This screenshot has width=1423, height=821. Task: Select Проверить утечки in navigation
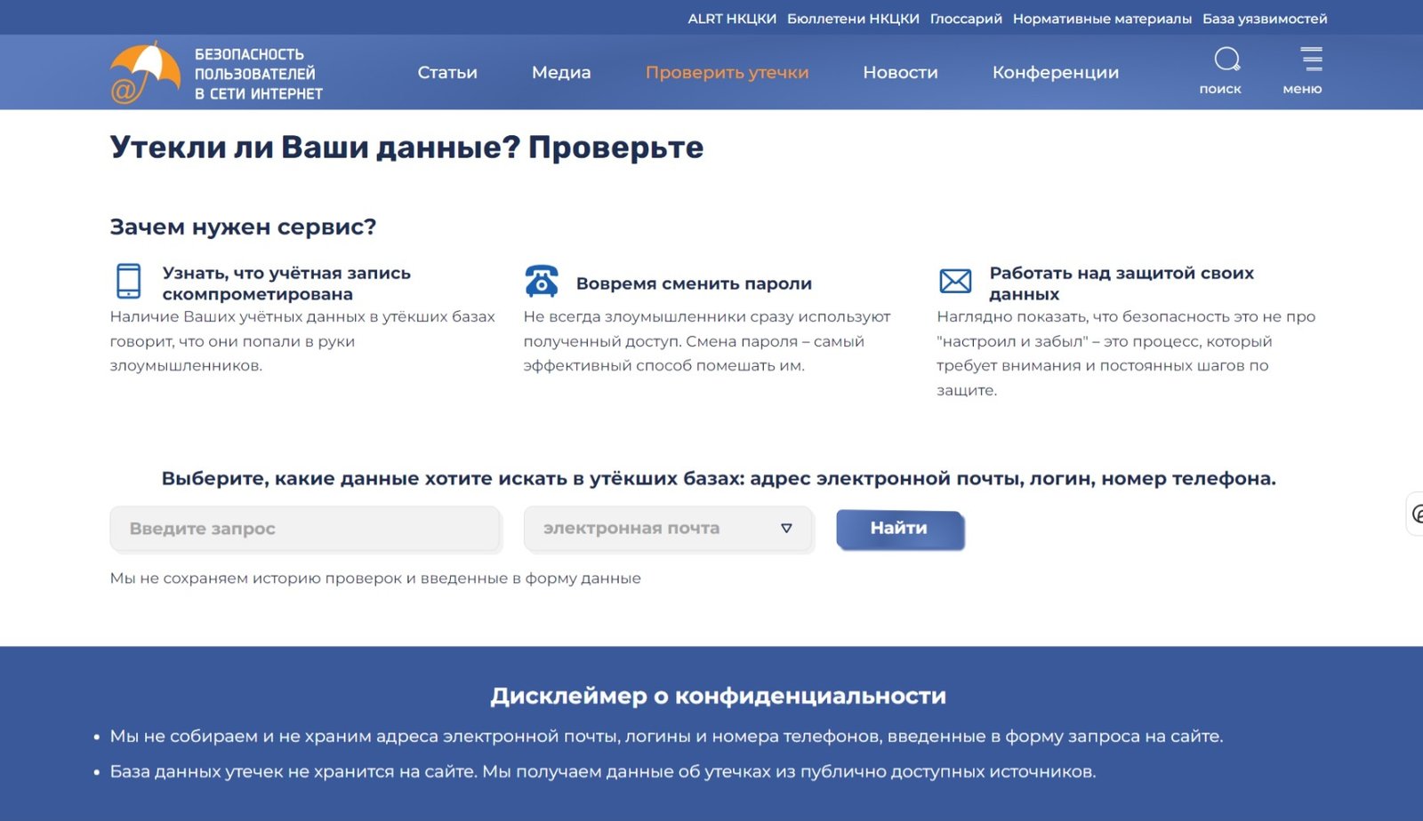727,73
